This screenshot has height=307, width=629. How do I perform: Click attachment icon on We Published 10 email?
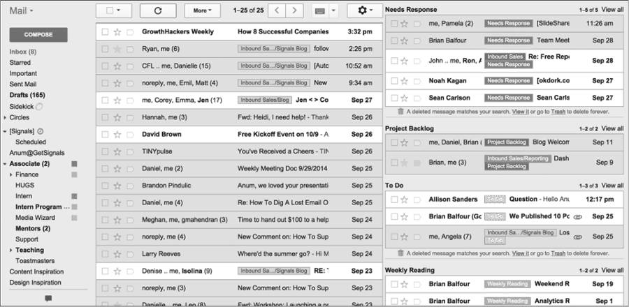point(578,216)
